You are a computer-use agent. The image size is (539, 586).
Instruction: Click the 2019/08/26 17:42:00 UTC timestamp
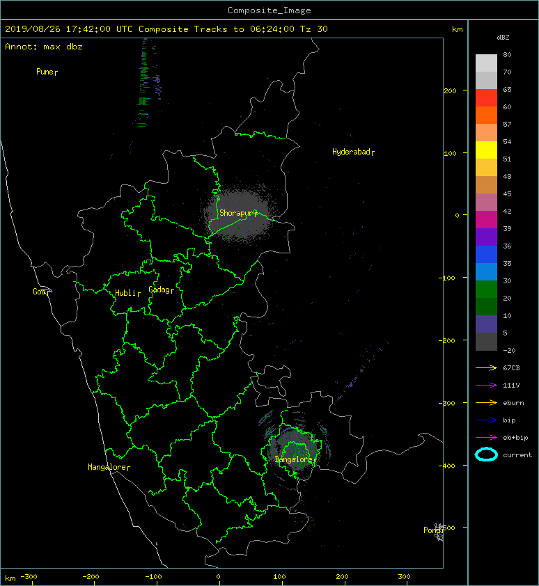tap(68, 29)
